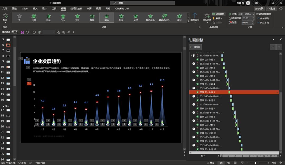Click the 播放自 play from button
This screenshot has height=165, width=285.
[195, 47]
